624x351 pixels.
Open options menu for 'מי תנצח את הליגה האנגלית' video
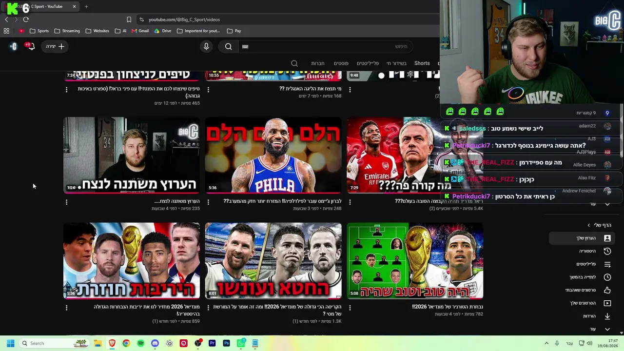(x=208, y=90)
